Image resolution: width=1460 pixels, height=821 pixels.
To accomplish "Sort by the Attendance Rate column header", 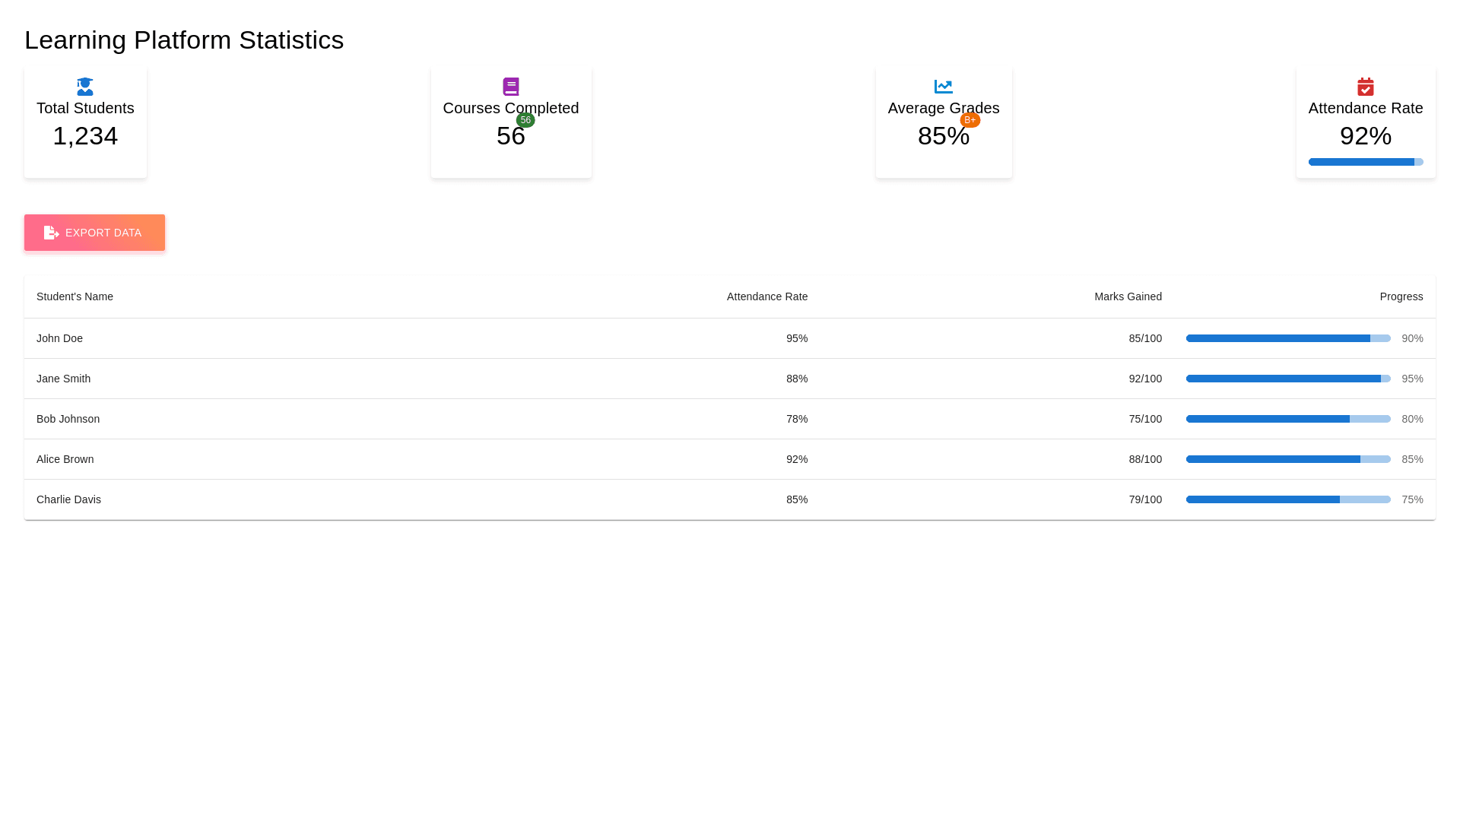I will pyautogui.click(x=767, y=296).
